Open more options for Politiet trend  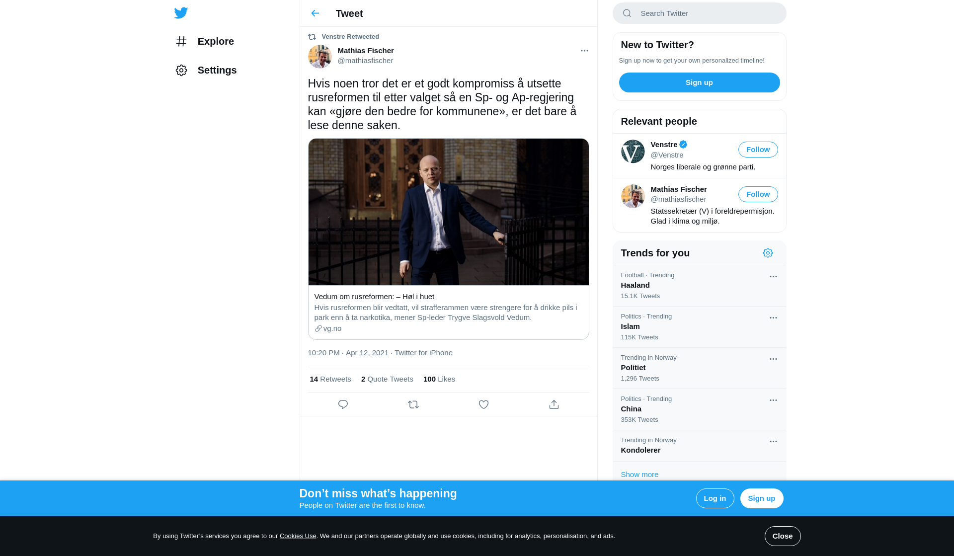coord(773,359)
